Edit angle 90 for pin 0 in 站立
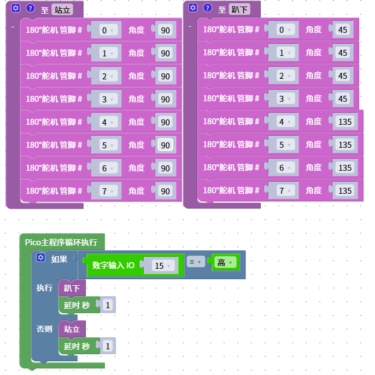The image size is (375, 375). pos(165,30)
